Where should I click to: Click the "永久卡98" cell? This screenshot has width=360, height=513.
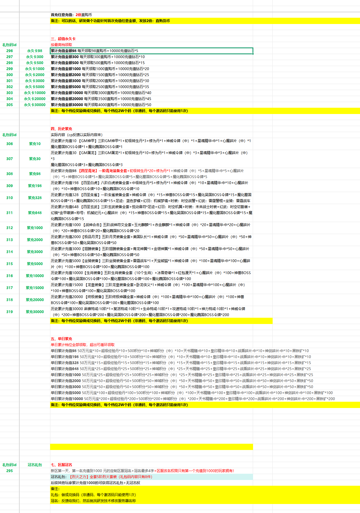pos(35,51)
